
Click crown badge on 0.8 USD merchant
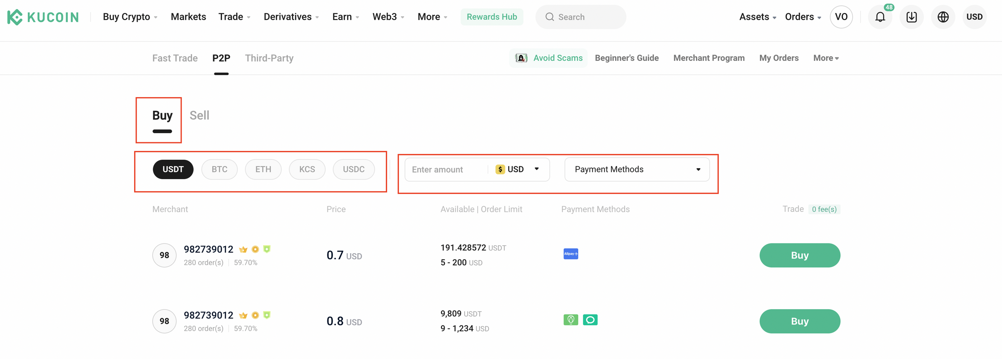pos(243,315)
